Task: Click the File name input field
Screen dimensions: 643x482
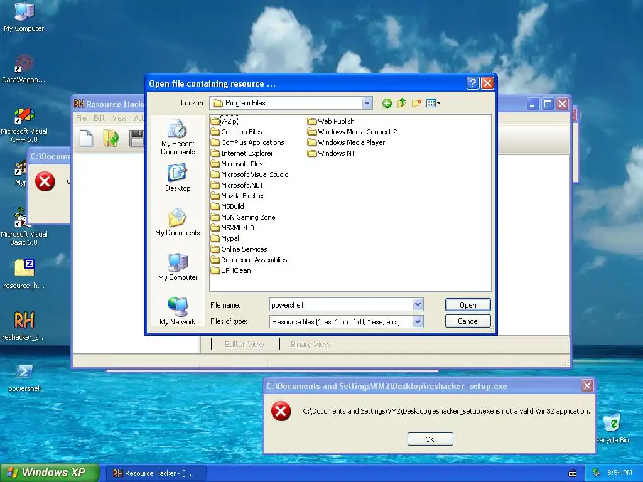Action: click(342, 304)
